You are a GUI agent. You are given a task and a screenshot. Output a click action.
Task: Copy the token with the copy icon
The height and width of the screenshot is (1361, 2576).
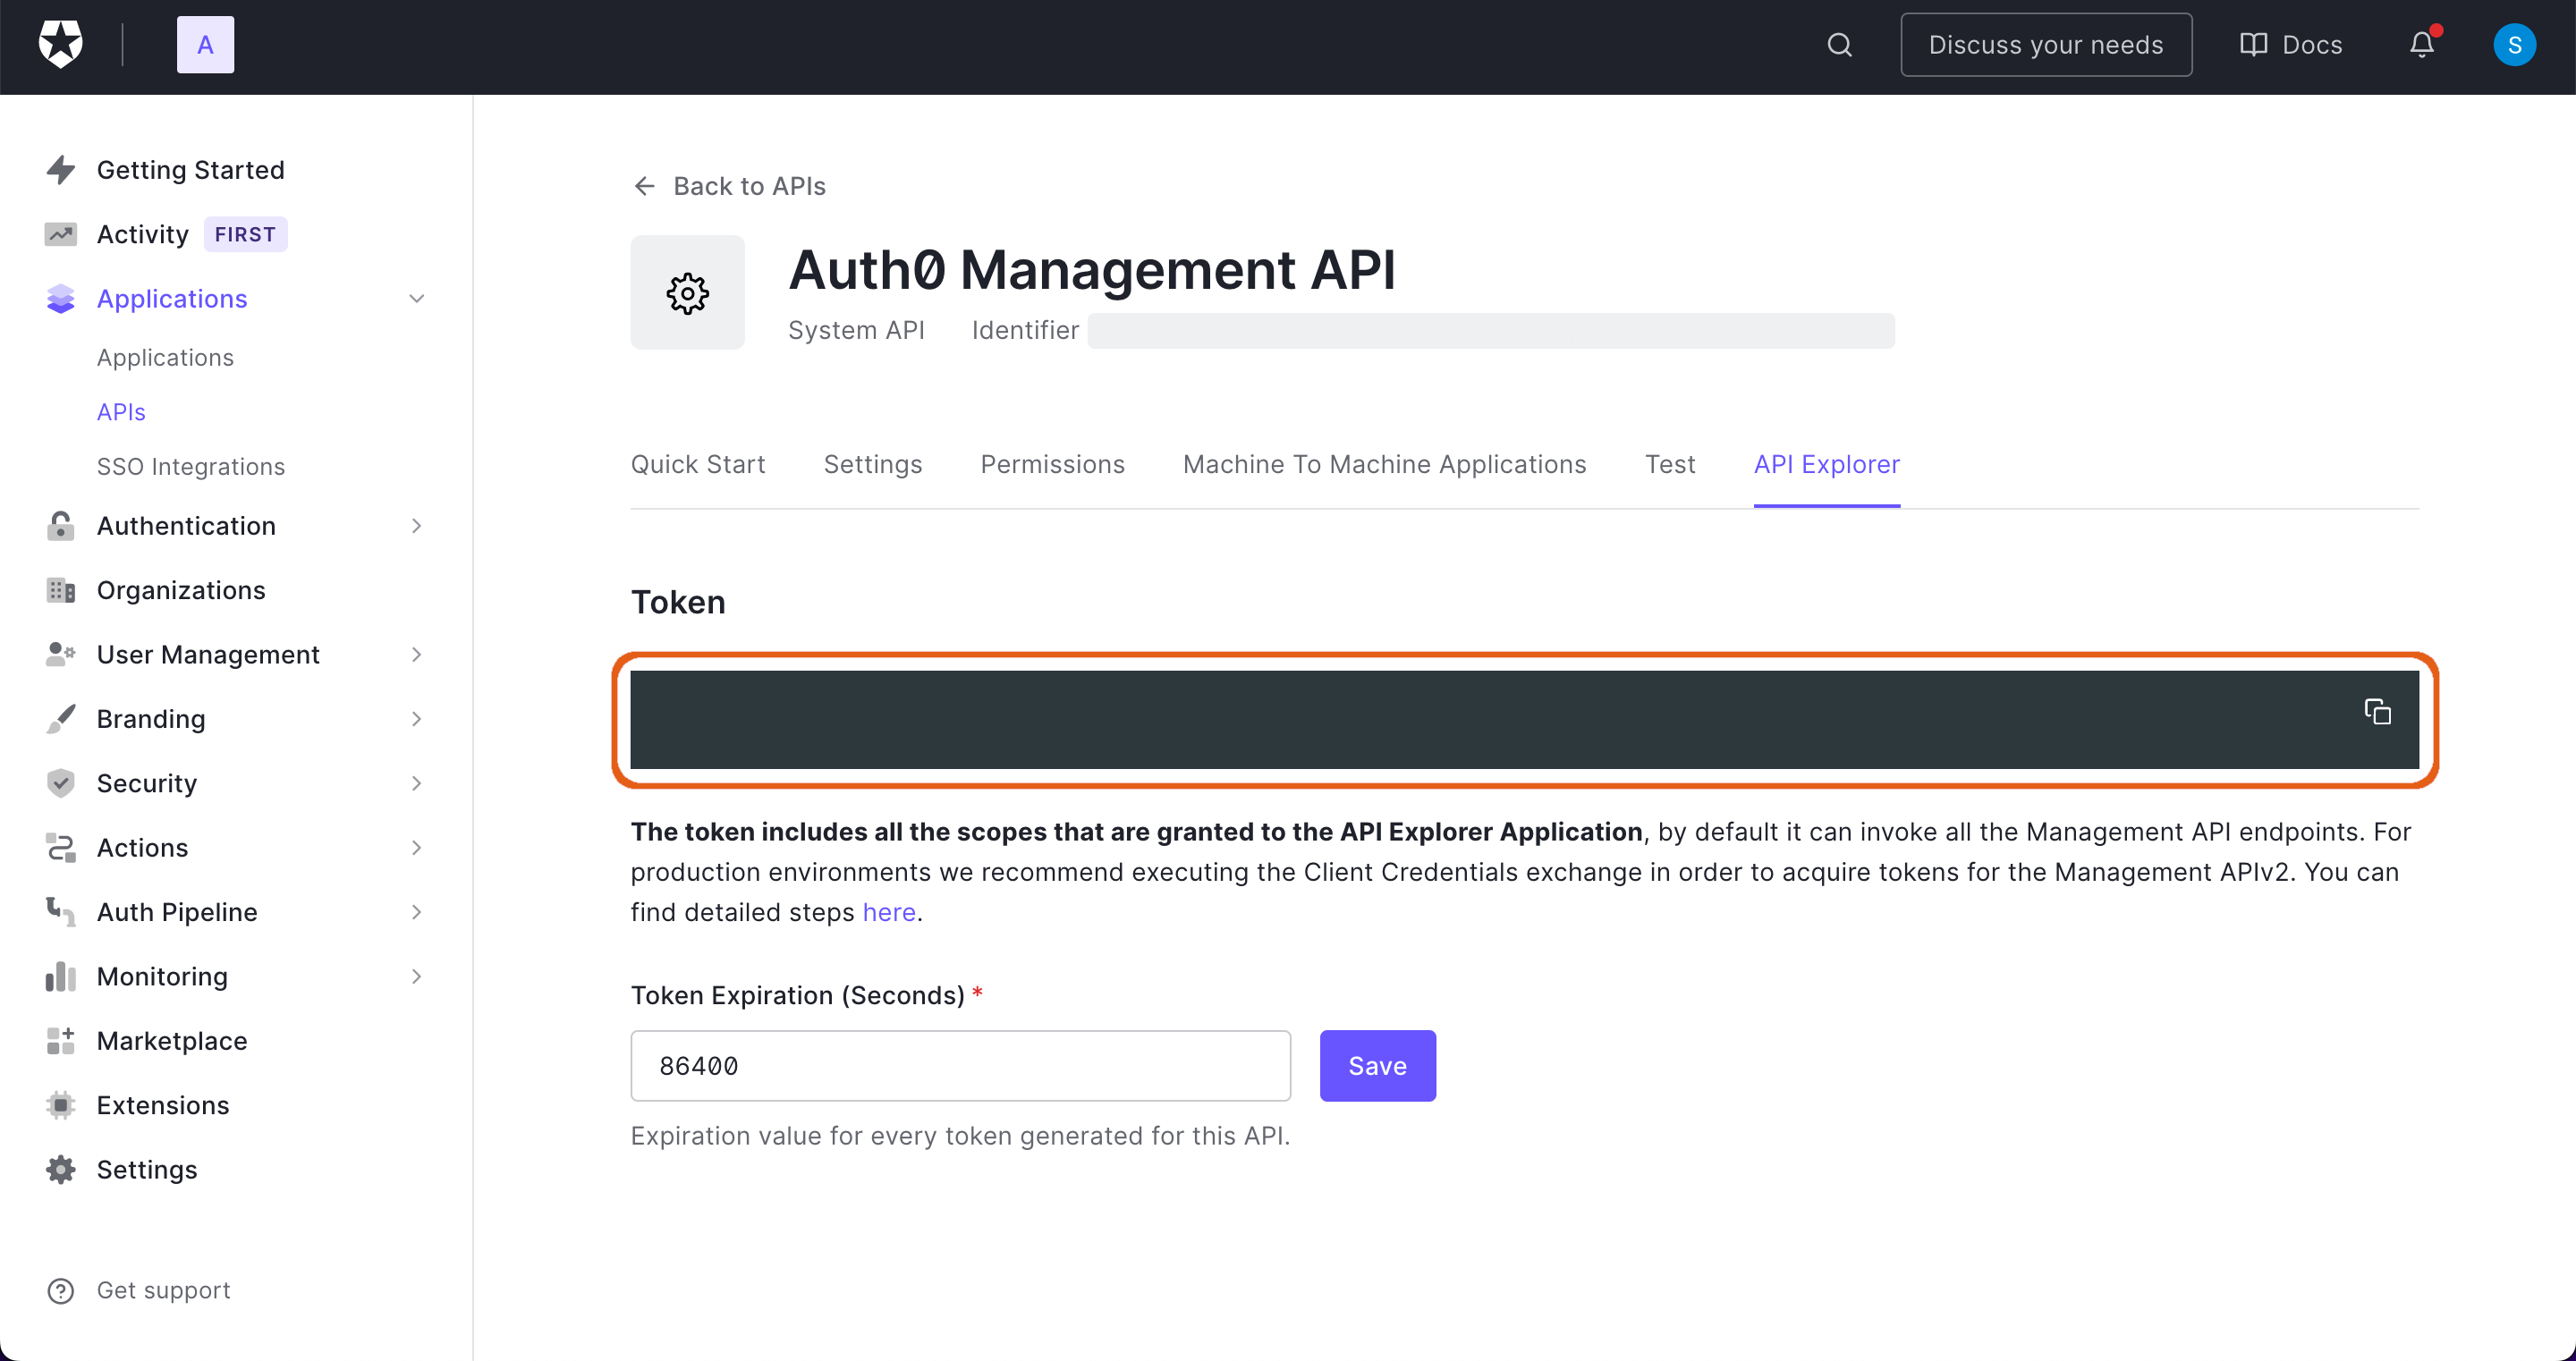click(x=2377, y=712)
